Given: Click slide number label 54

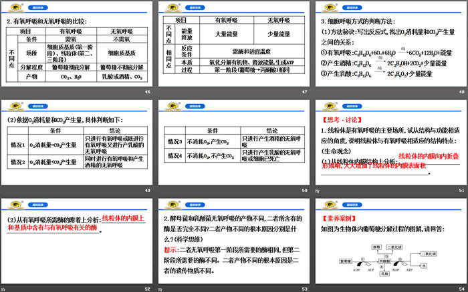Looking at the screenshot, I should click(x=462, y=289).
